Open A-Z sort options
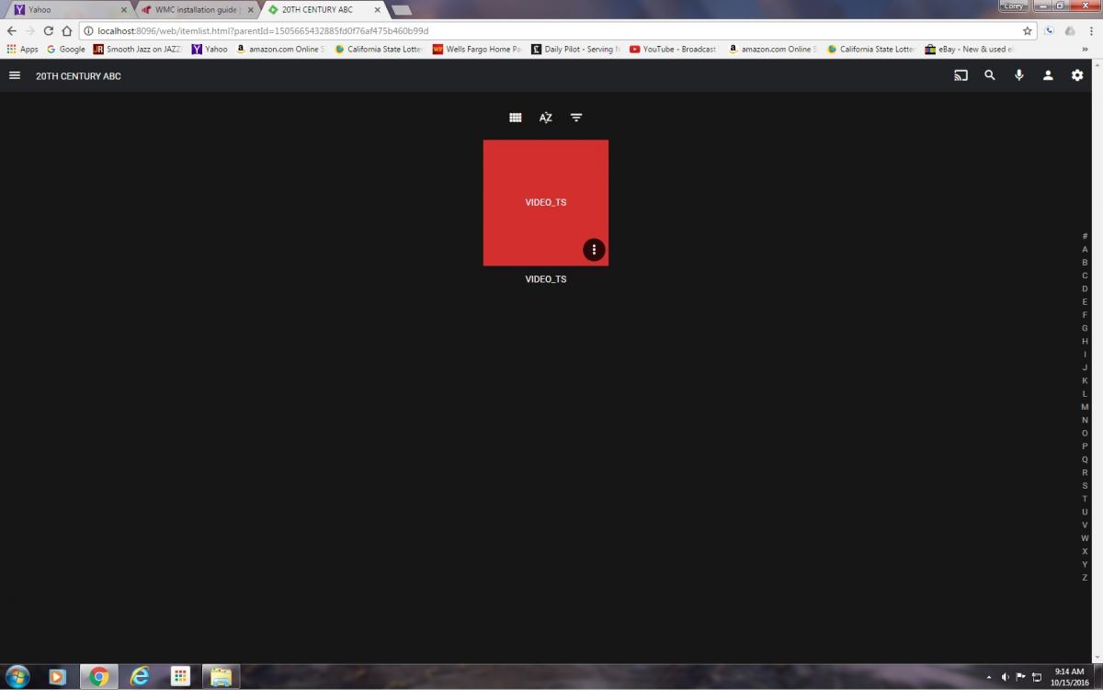 click(546, 118)
